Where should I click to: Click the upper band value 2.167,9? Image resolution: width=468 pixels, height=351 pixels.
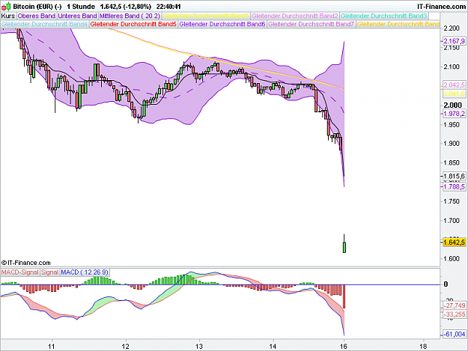click(454, 41)
